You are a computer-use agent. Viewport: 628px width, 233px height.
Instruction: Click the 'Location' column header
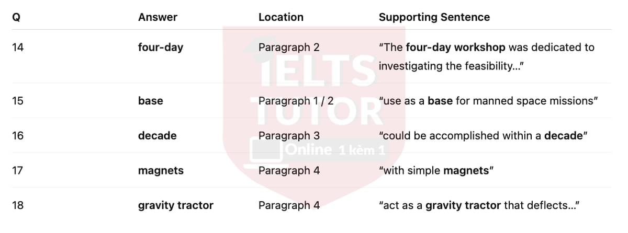click(x=281, y=17)
